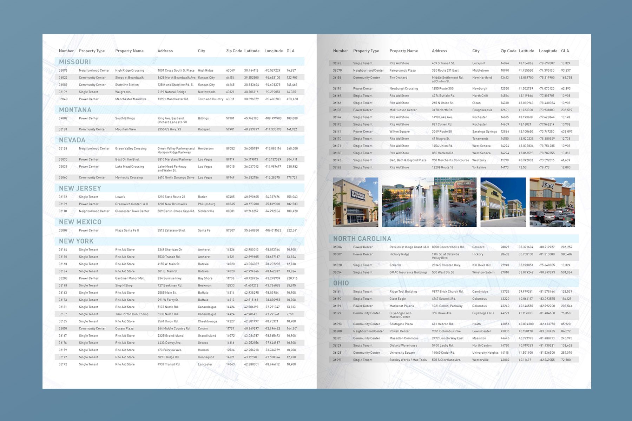Select the NEW JERSEY state heading
This screenshot has width=632, height=421.
click(80, 188)
